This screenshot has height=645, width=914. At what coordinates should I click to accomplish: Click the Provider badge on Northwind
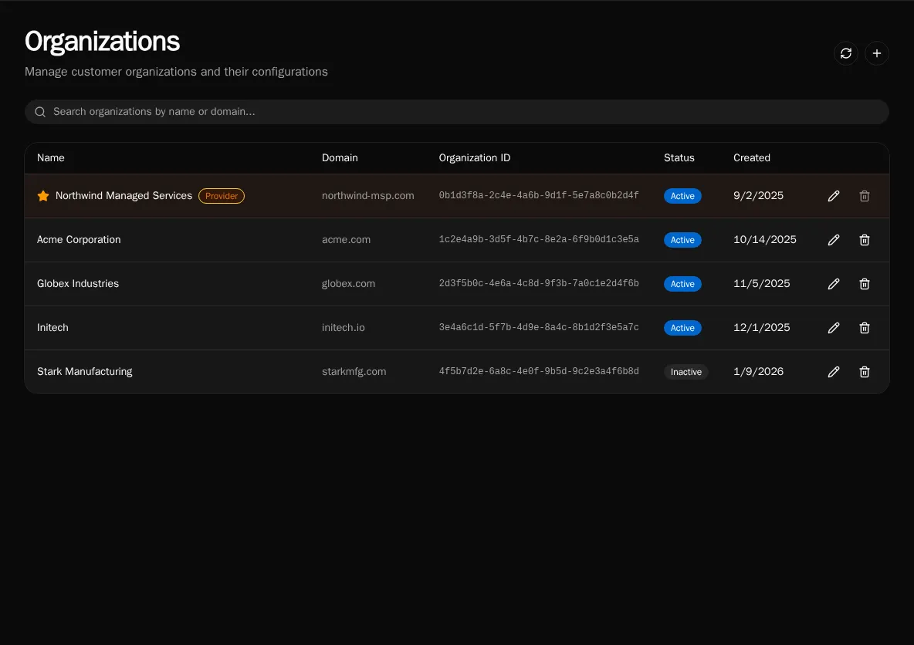[222, 196]
